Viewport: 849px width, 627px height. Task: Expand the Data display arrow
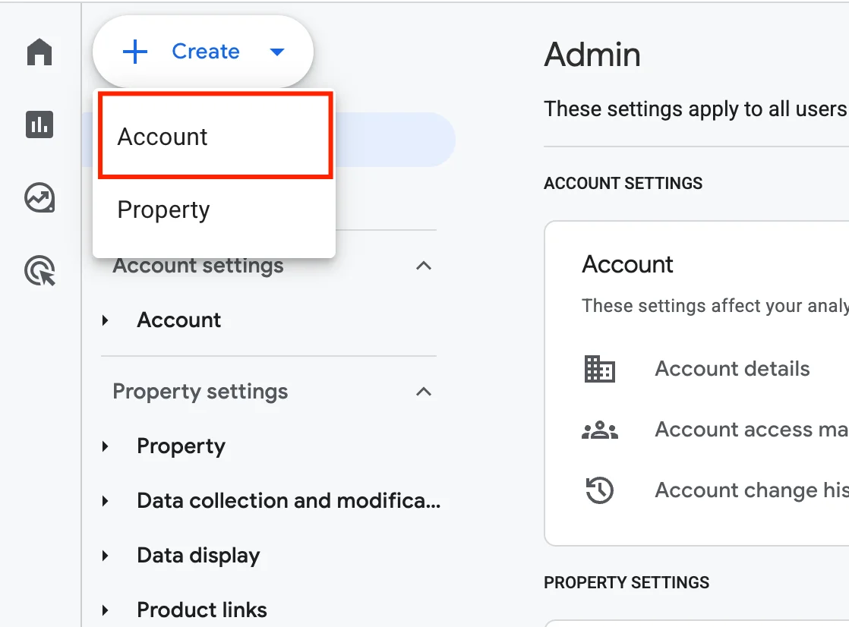pos(105,556)
